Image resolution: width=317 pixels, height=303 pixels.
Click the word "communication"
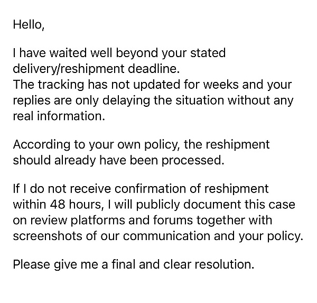click(x=167, y=236)
